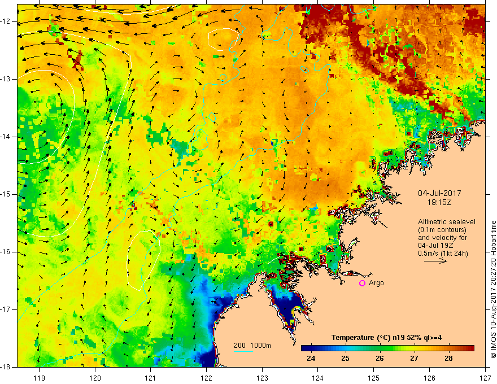This screenshot has width=497, height=384.
Task: Click the cyan bathymetry legend line
Action: click(243, 351)
